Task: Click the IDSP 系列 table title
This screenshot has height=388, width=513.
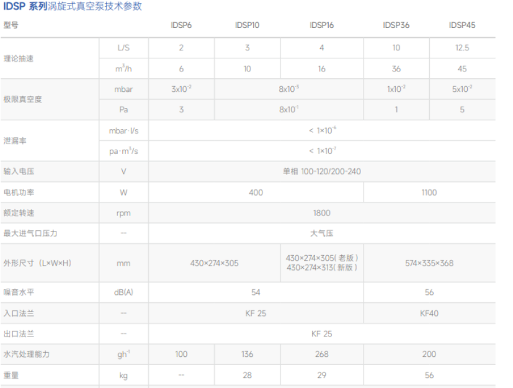Action: (72, 7)
